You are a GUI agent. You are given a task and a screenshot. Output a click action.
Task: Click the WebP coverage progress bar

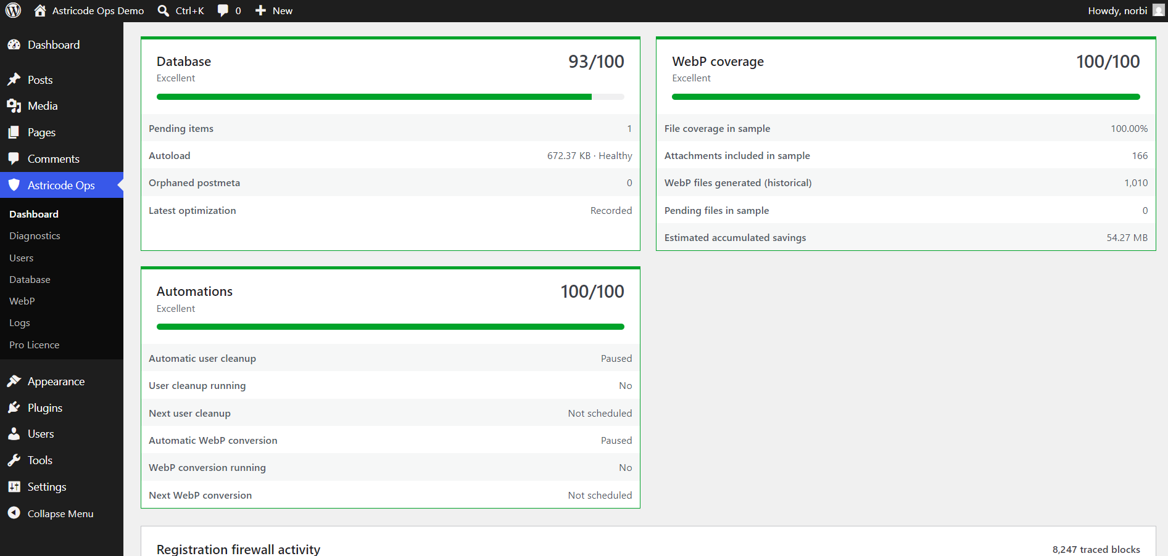906,97
